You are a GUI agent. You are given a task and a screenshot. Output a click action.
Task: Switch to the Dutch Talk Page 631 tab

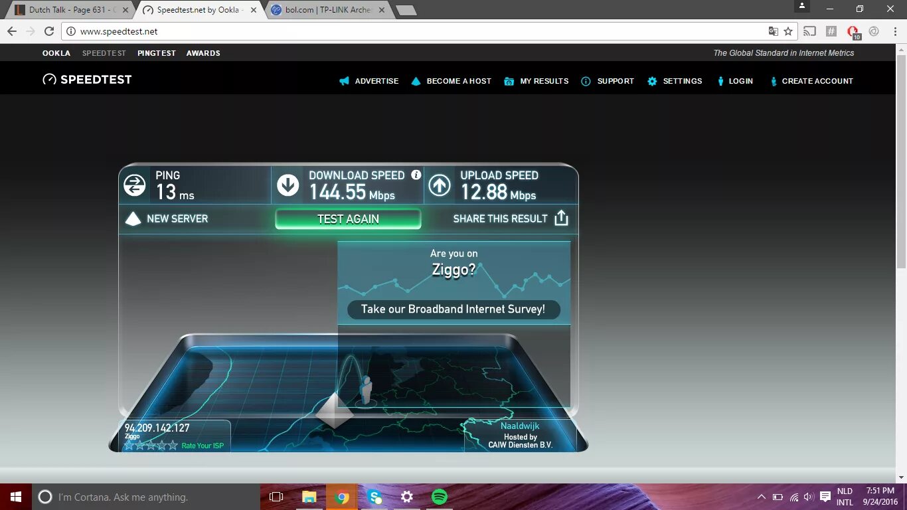click(x=70, y=10)
